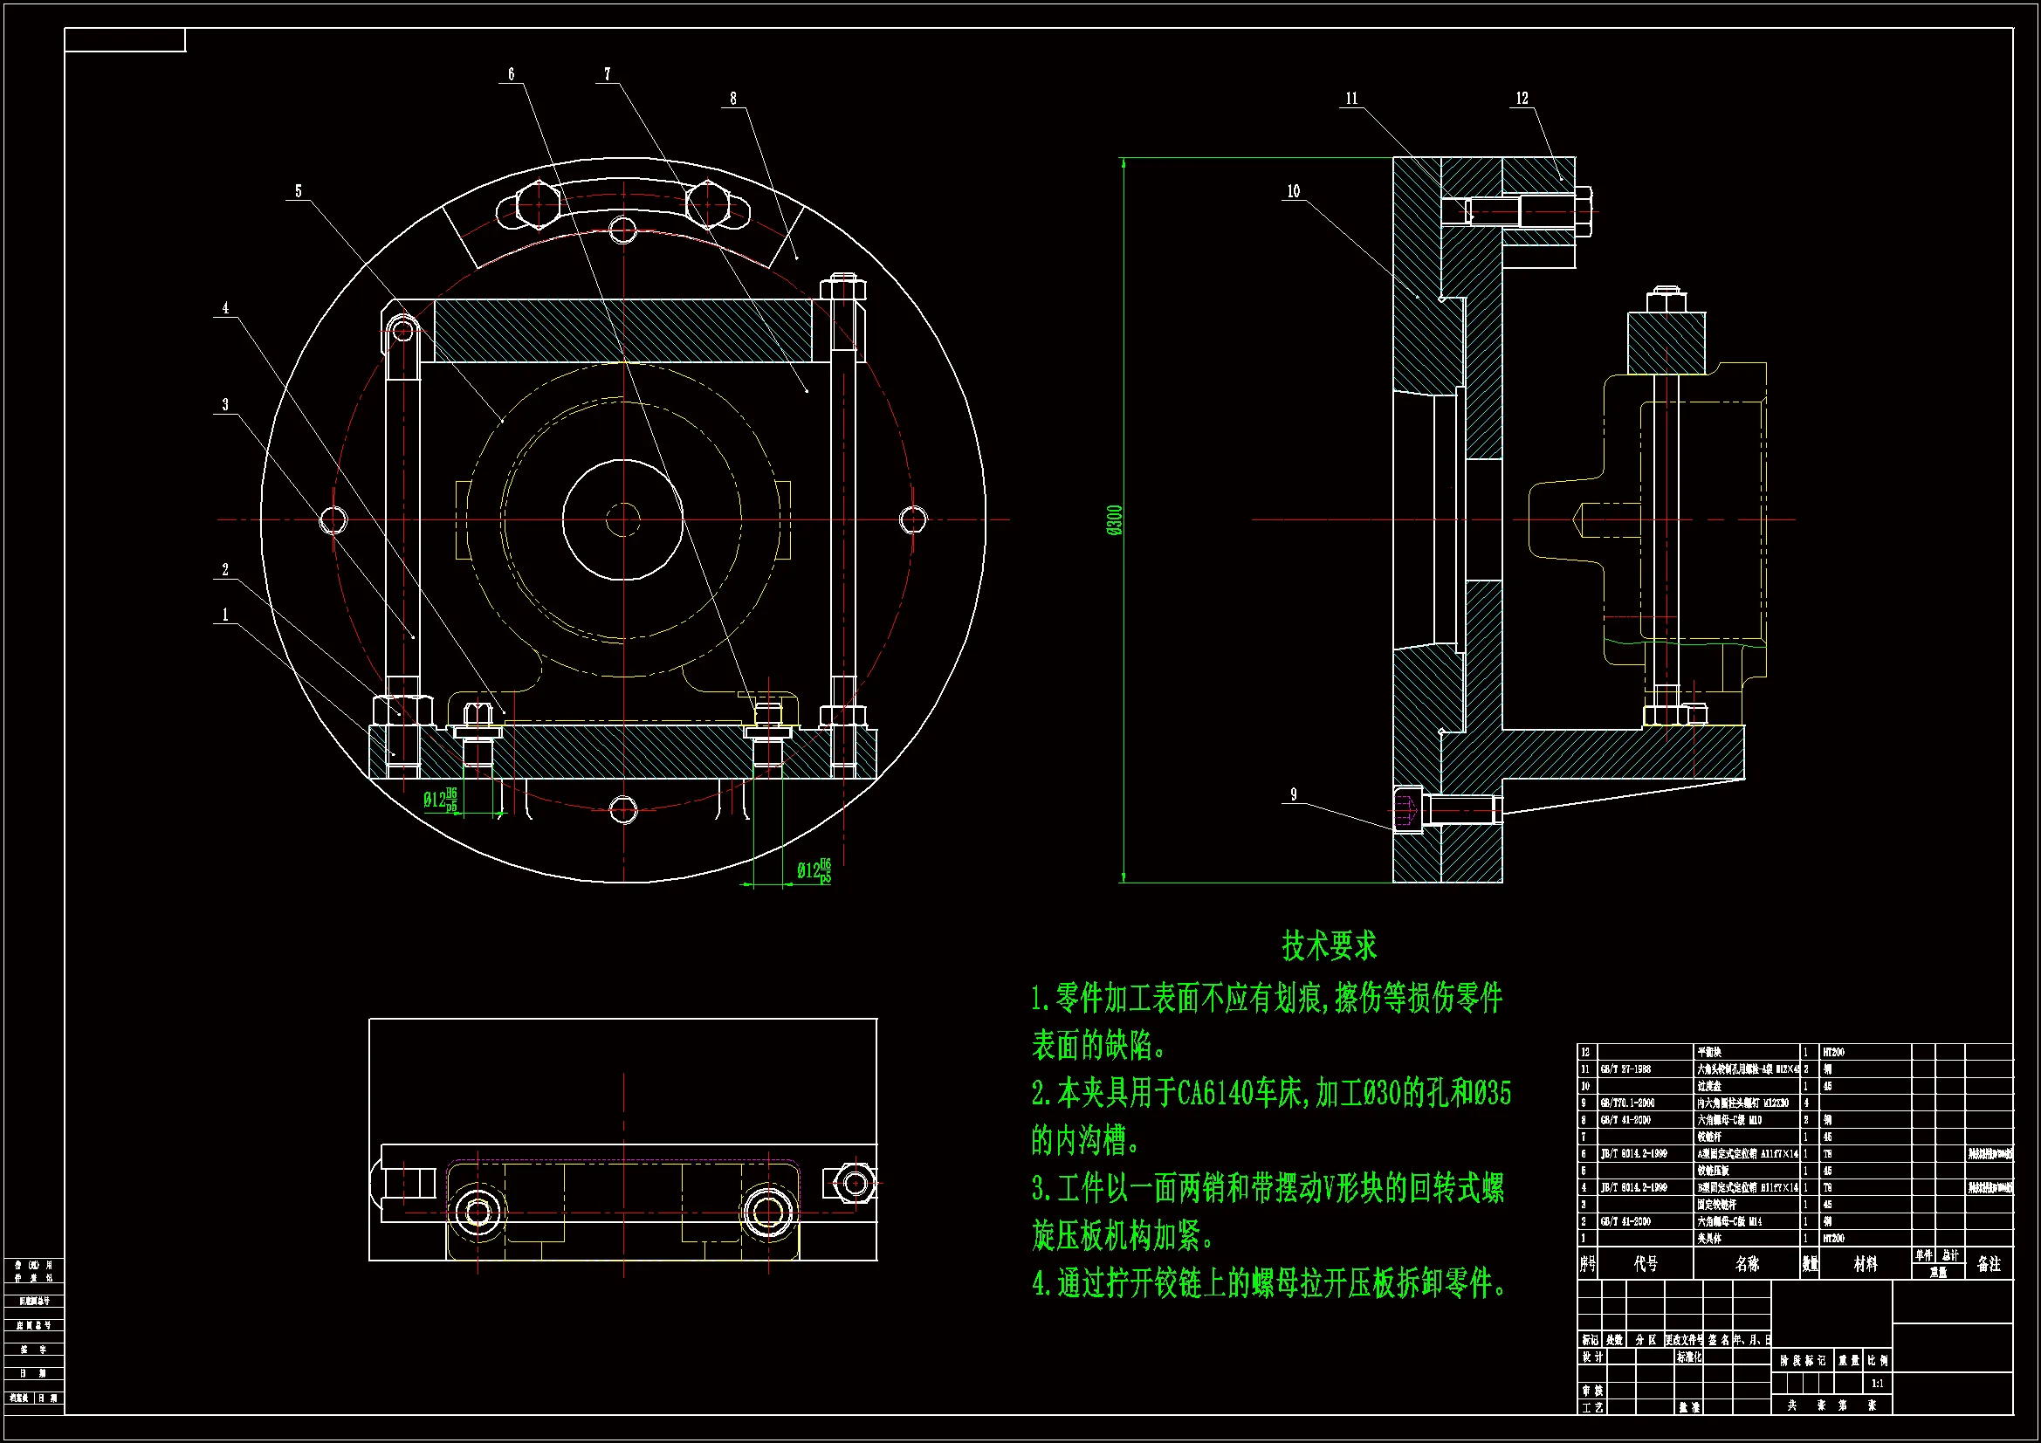Select part callout number 8
Viewport: 2041px width, 1443px height.
point(733,99)
